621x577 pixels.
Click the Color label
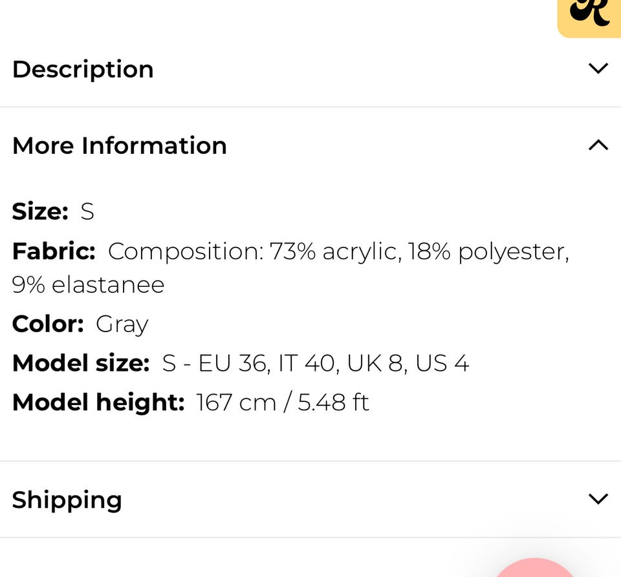coord(48,323)
